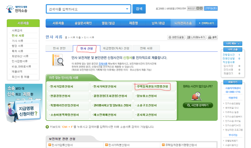Open 민사가처분신청서 under 보전처분 관련 신청
This screenshot has width=251, height=148.
[x=119, y=145]
